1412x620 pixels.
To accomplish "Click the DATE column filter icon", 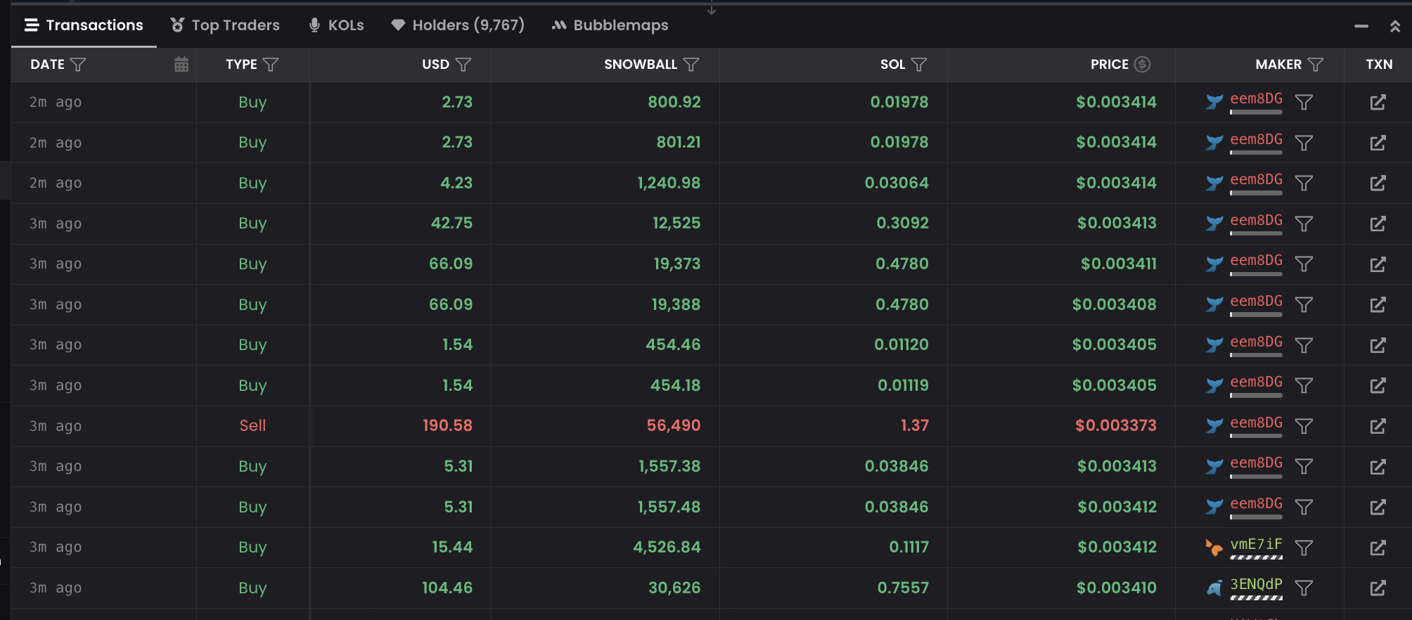I will click(79, 65).
